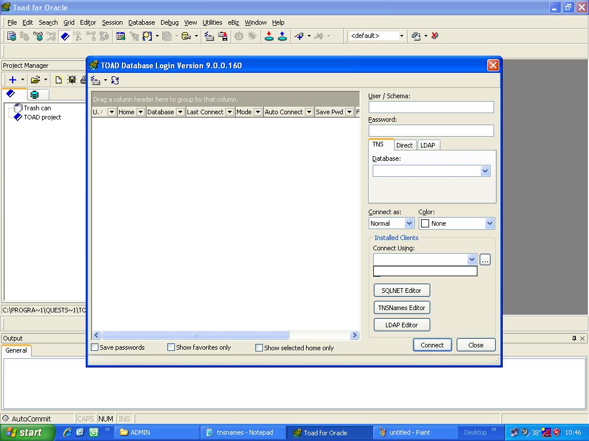Expand the Color dropdown arrow
Viewport: 589px width, 441px height.
click(489, 223)
